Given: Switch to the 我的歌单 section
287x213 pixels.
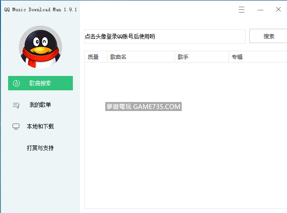Looking at the screenshot, I should tap(40, 105).
